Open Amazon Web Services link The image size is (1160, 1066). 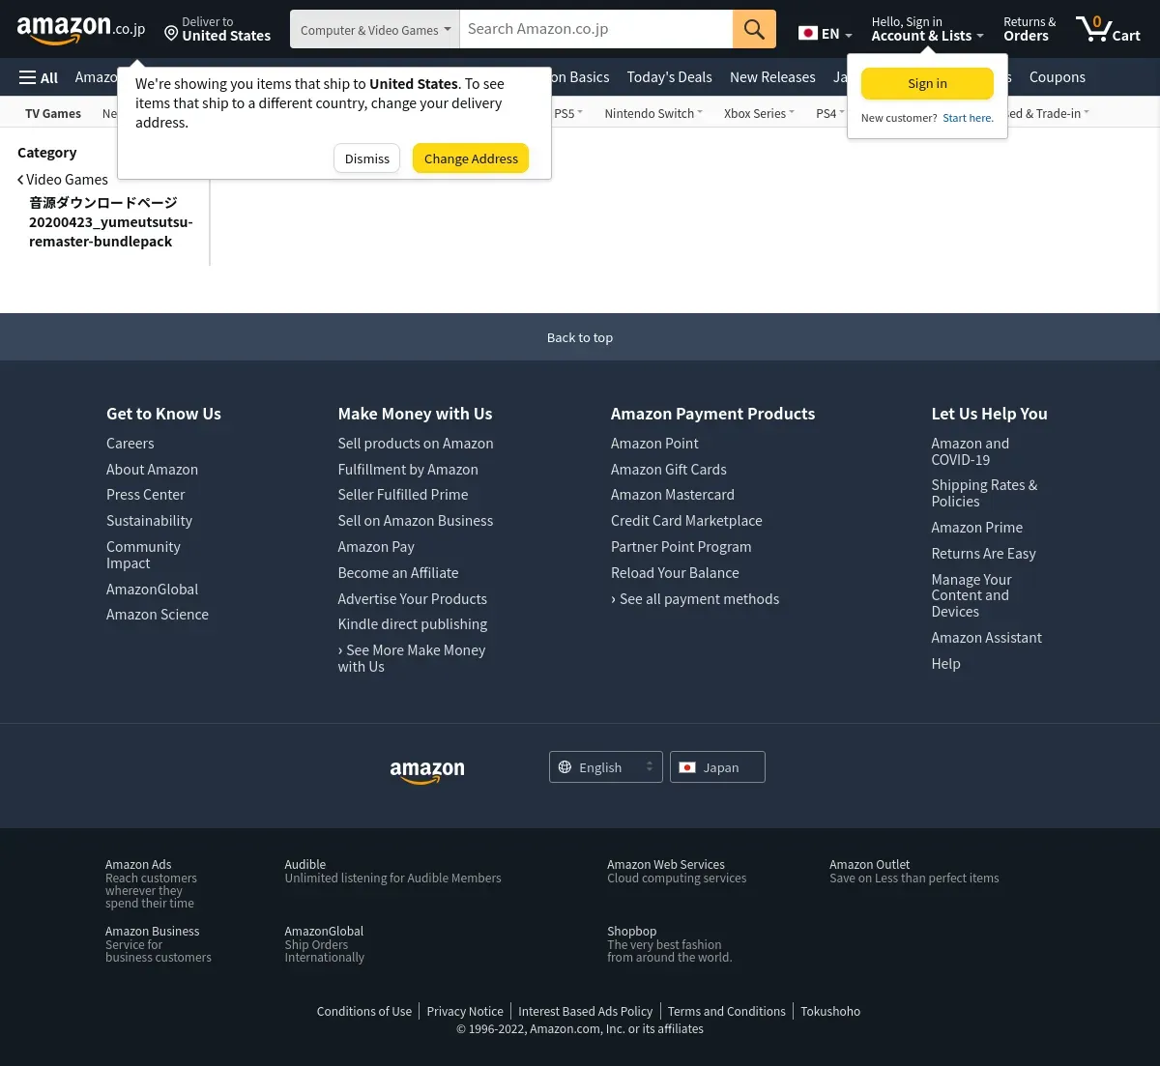pyautogui.click(x=666, y=865)
